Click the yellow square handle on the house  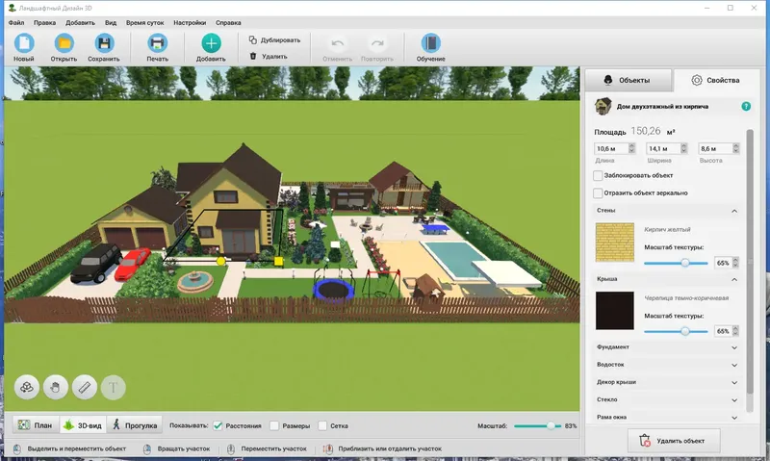tap(278, 261)
